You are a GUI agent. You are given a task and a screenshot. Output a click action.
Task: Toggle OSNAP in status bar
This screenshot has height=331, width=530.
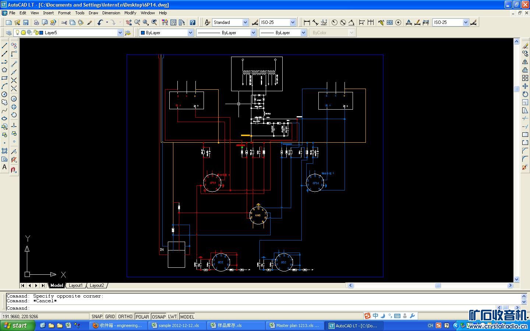pos(159,316)
